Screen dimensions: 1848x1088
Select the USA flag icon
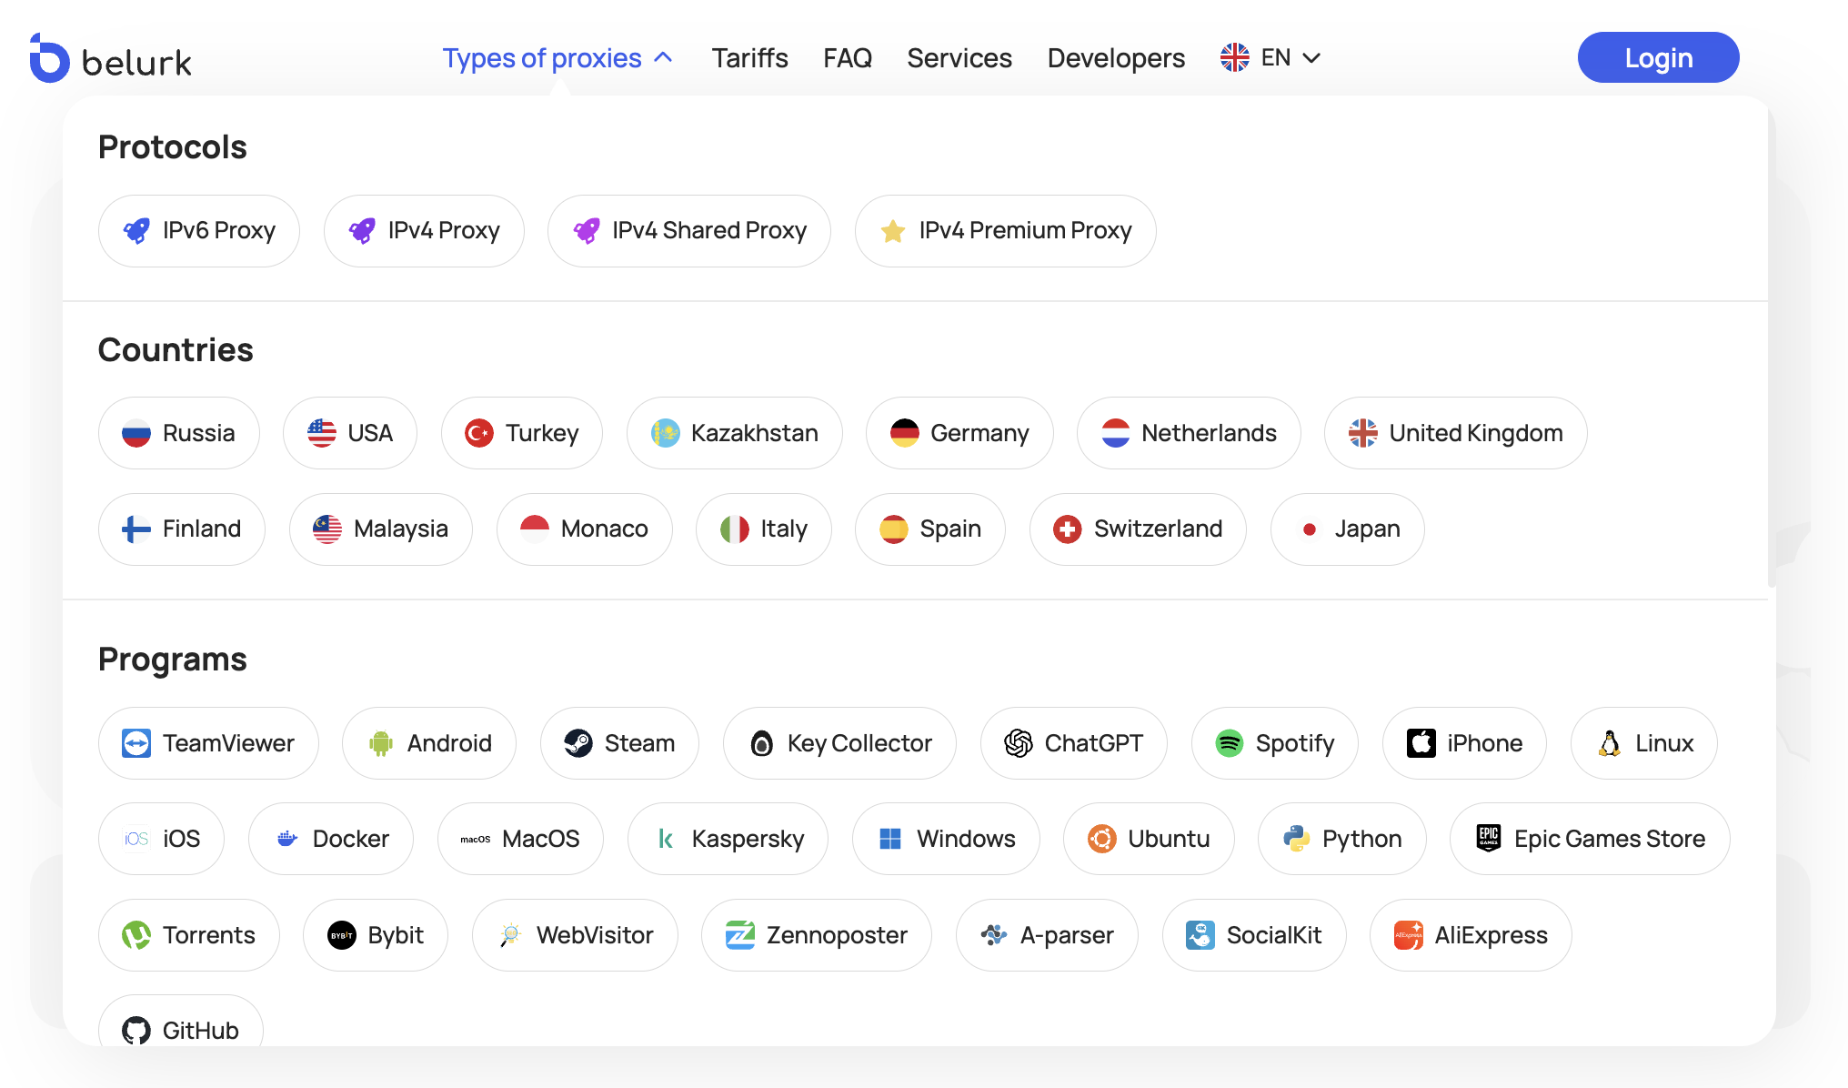coord(322,433)
